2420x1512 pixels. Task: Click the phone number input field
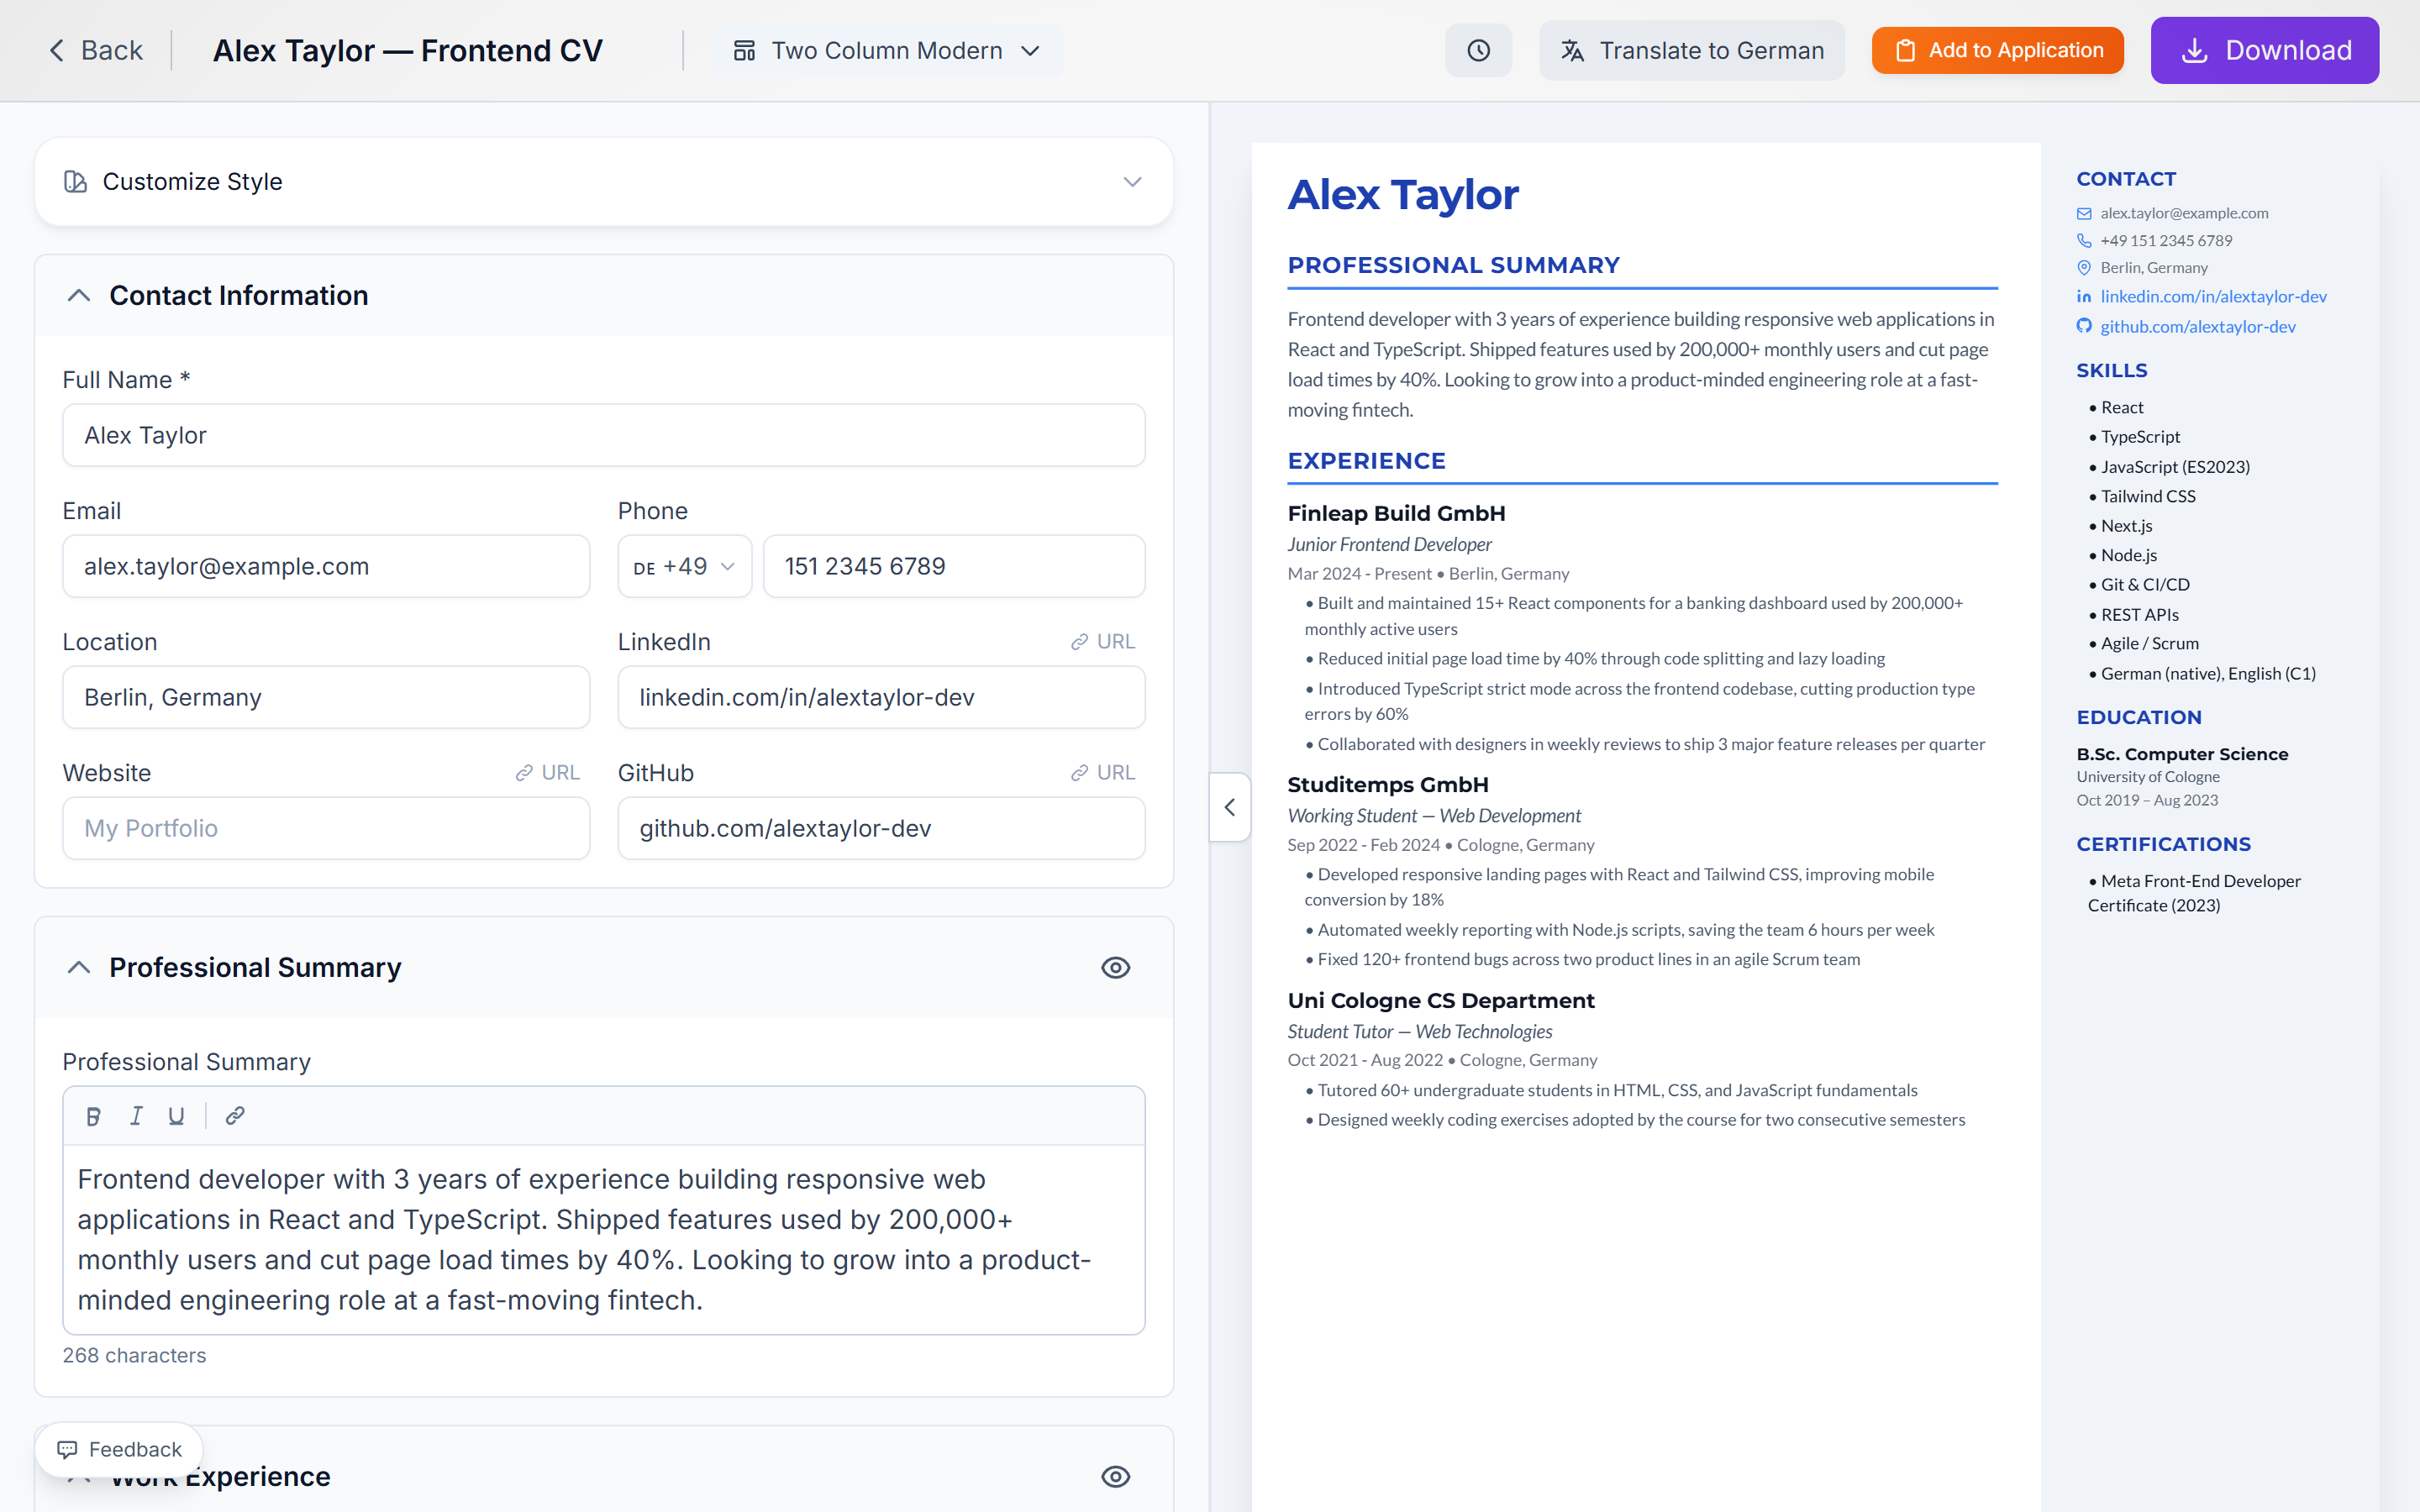click(954, 566)
